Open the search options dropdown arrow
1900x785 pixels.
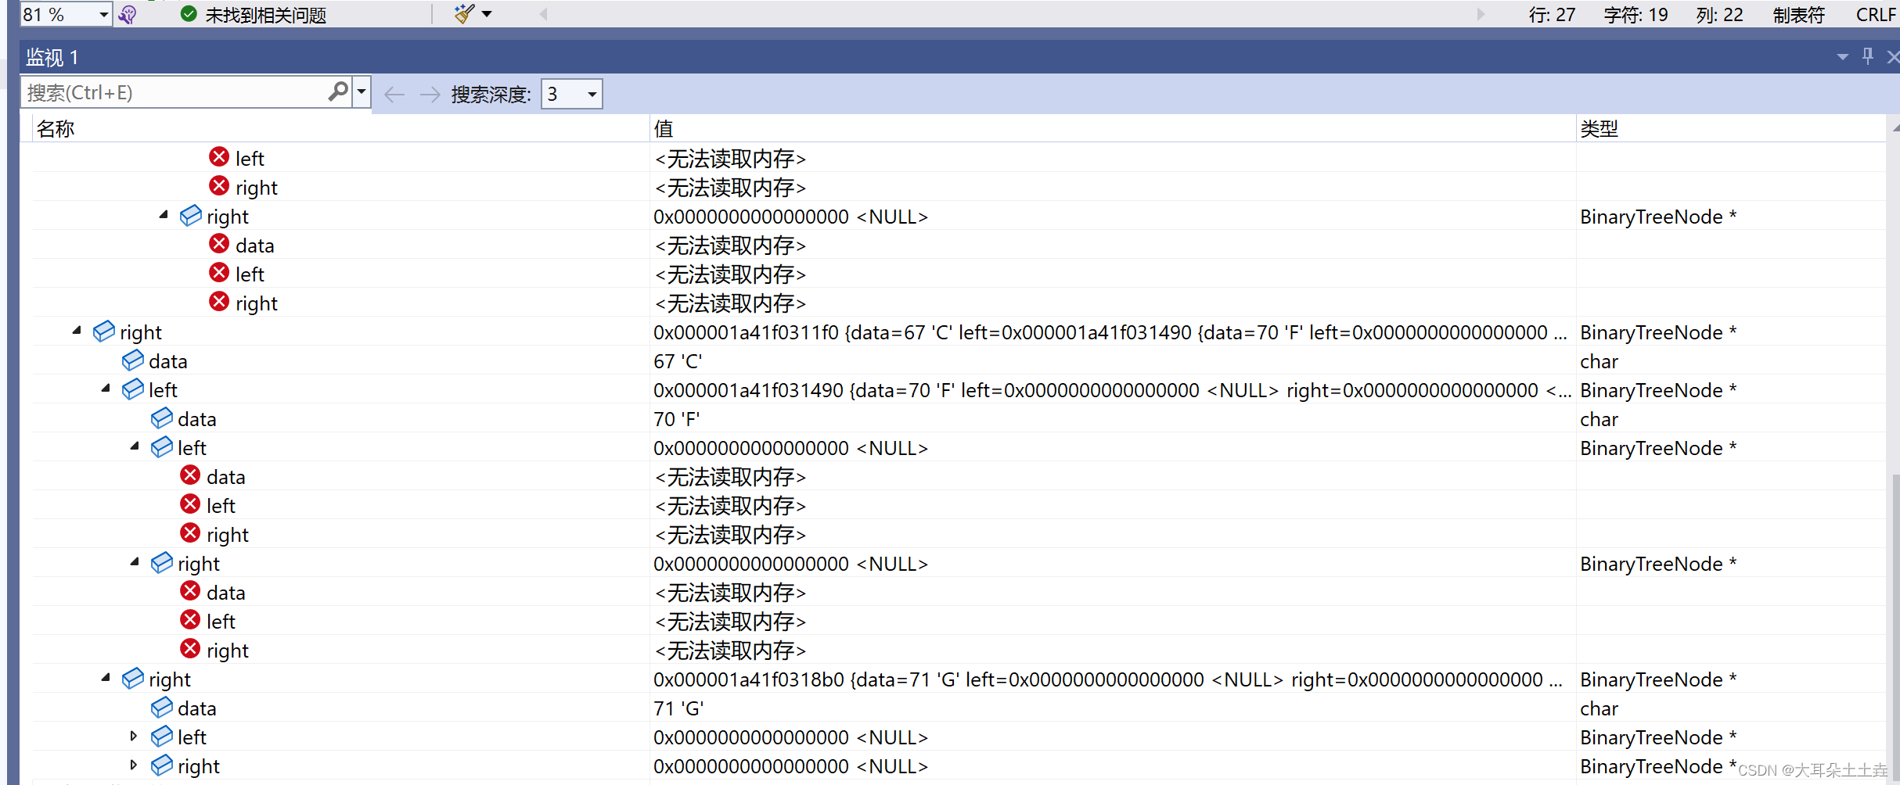click(x=362, y=91)
